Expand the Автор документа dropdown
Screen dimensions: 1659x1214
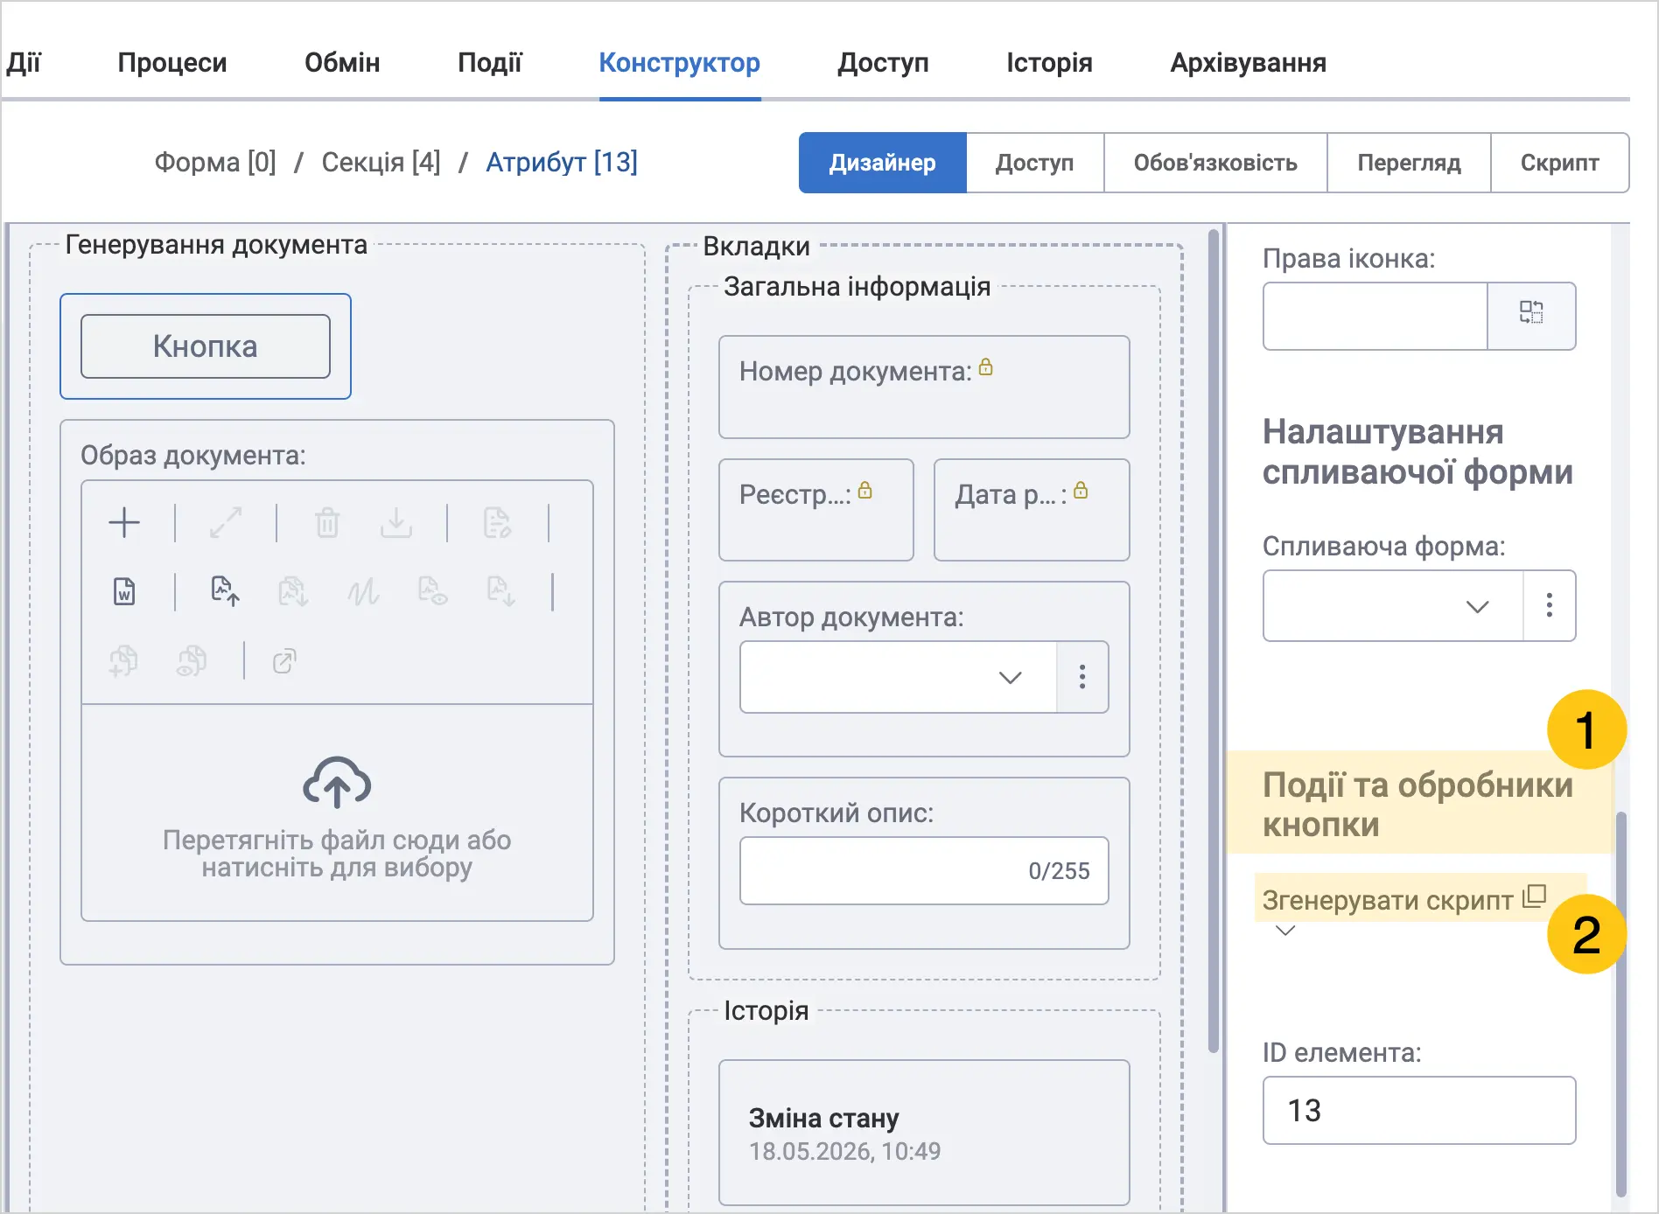(1011, 678)
